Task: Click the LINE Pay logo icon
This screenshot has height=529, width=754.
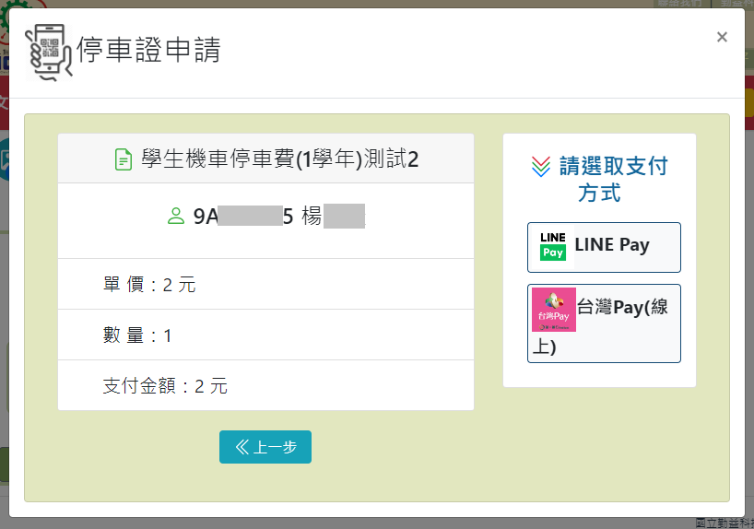Action: pos(552,246)
